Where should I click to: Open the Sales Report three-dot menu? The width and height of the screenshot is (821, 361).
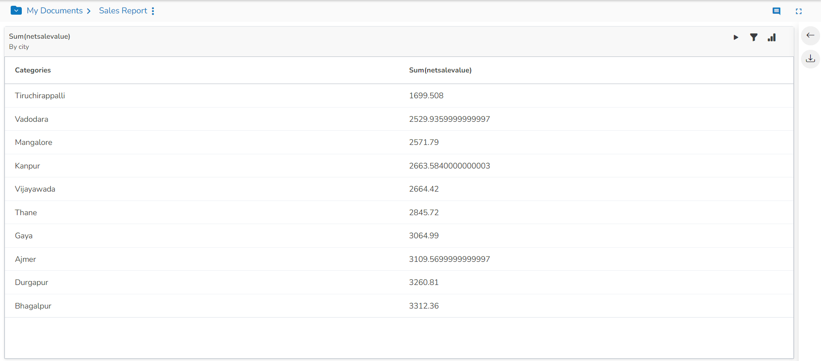pyautogui.click(x=153, y=11)
